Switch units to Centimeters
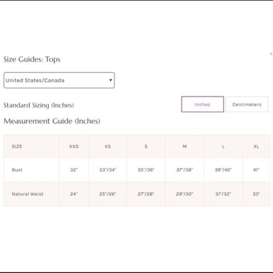The width and height of the screenshot is (273, 273). [x=247, y=104]
